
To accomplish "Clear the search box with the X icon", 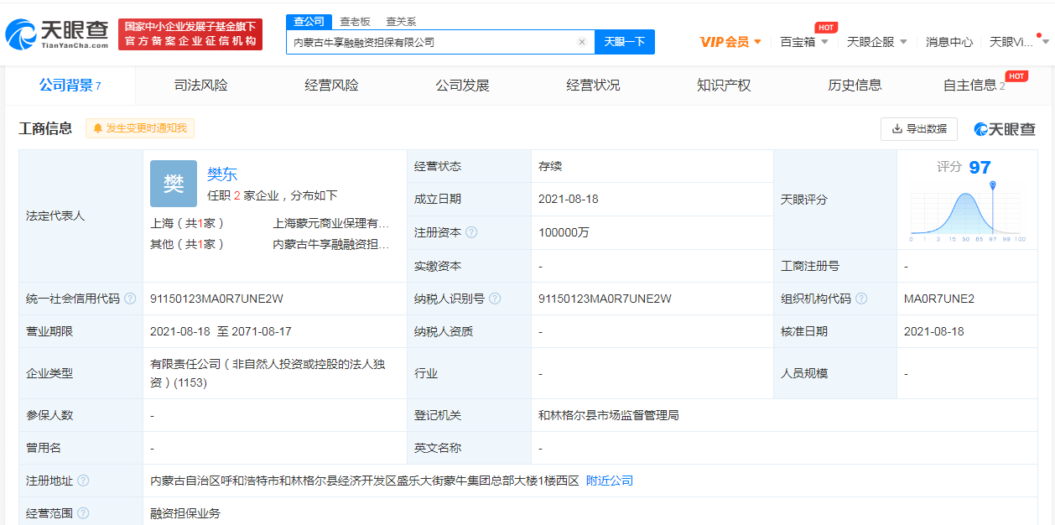I will (582, 42).
